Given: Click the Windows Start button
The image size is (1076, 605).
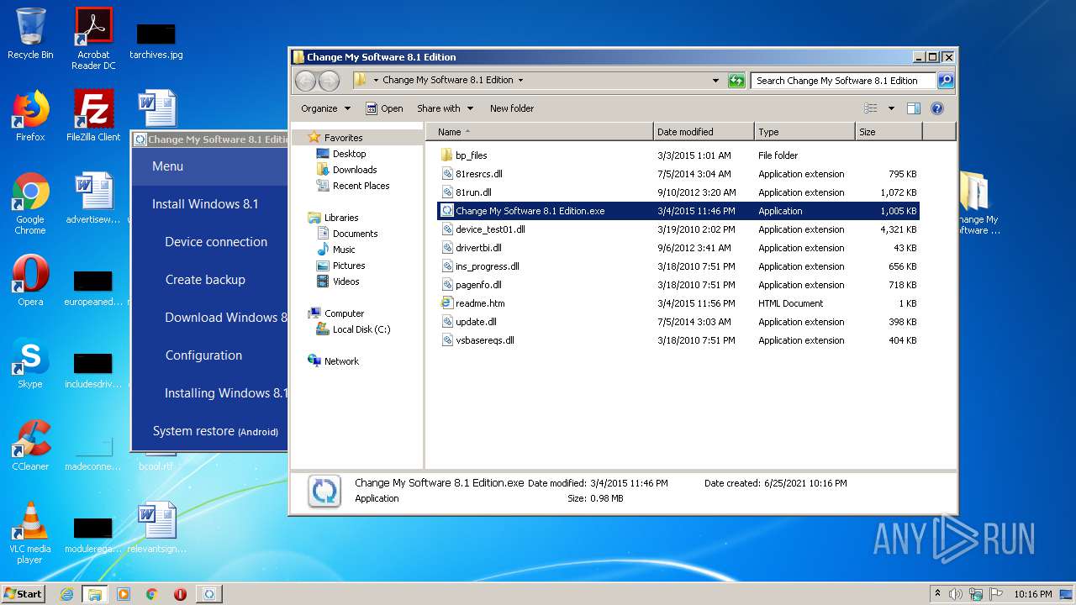Looking at the screenshot, I should pyautogui.click(x=24, y=594).
